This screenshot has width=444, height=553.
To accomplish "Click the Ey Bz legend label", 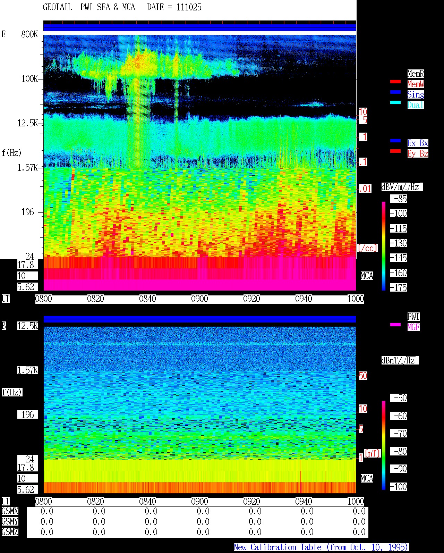I will [x=418, y=153].
